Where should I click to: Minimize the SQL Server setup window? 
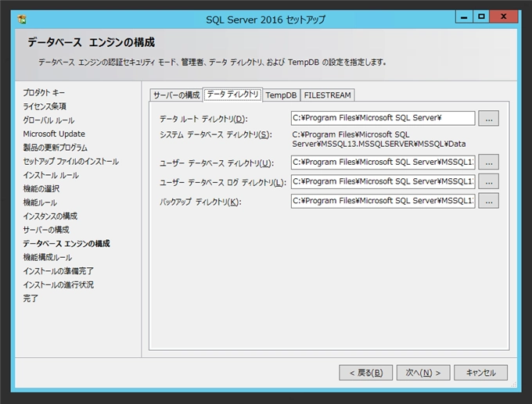[x=464, y=16]
